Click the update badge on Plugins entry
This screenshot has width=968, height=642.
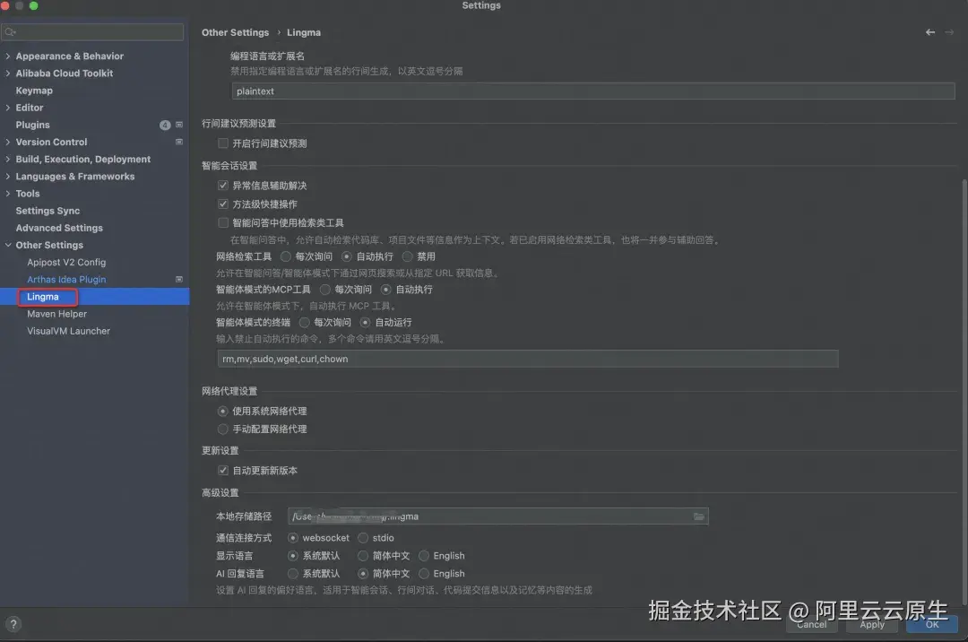click(x=165, y=125)
